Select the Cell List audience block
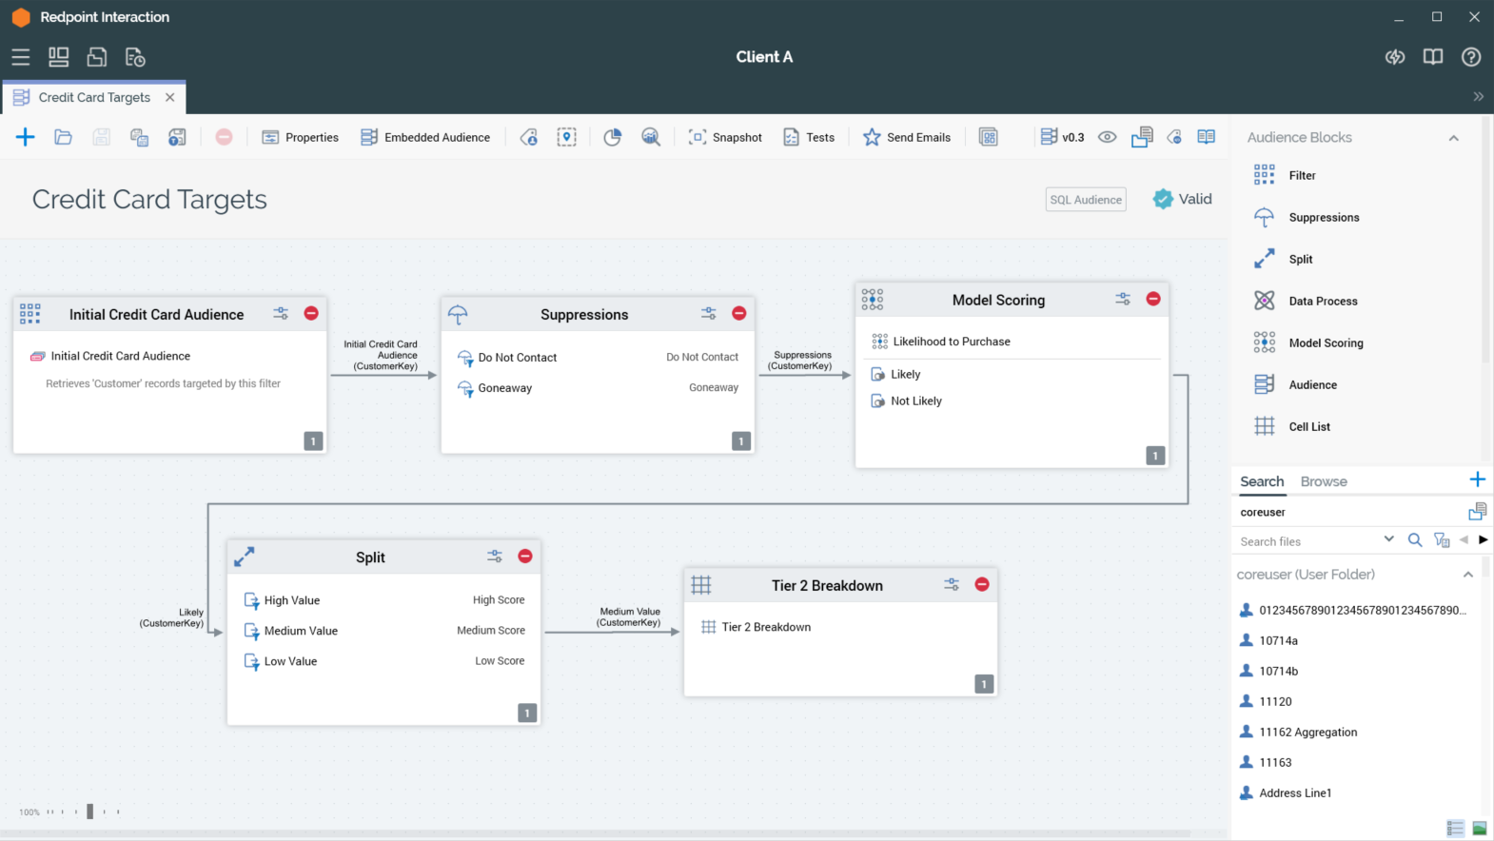1494x841 pixels. point(1308,426)
